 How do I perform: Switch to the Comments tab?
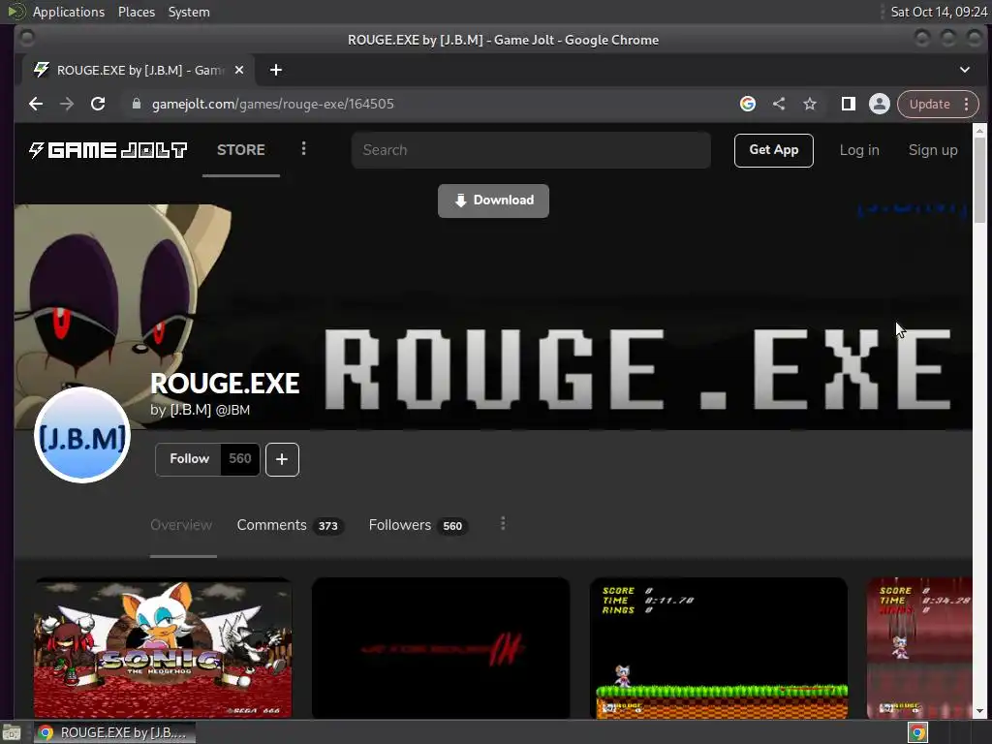[290, 525]
